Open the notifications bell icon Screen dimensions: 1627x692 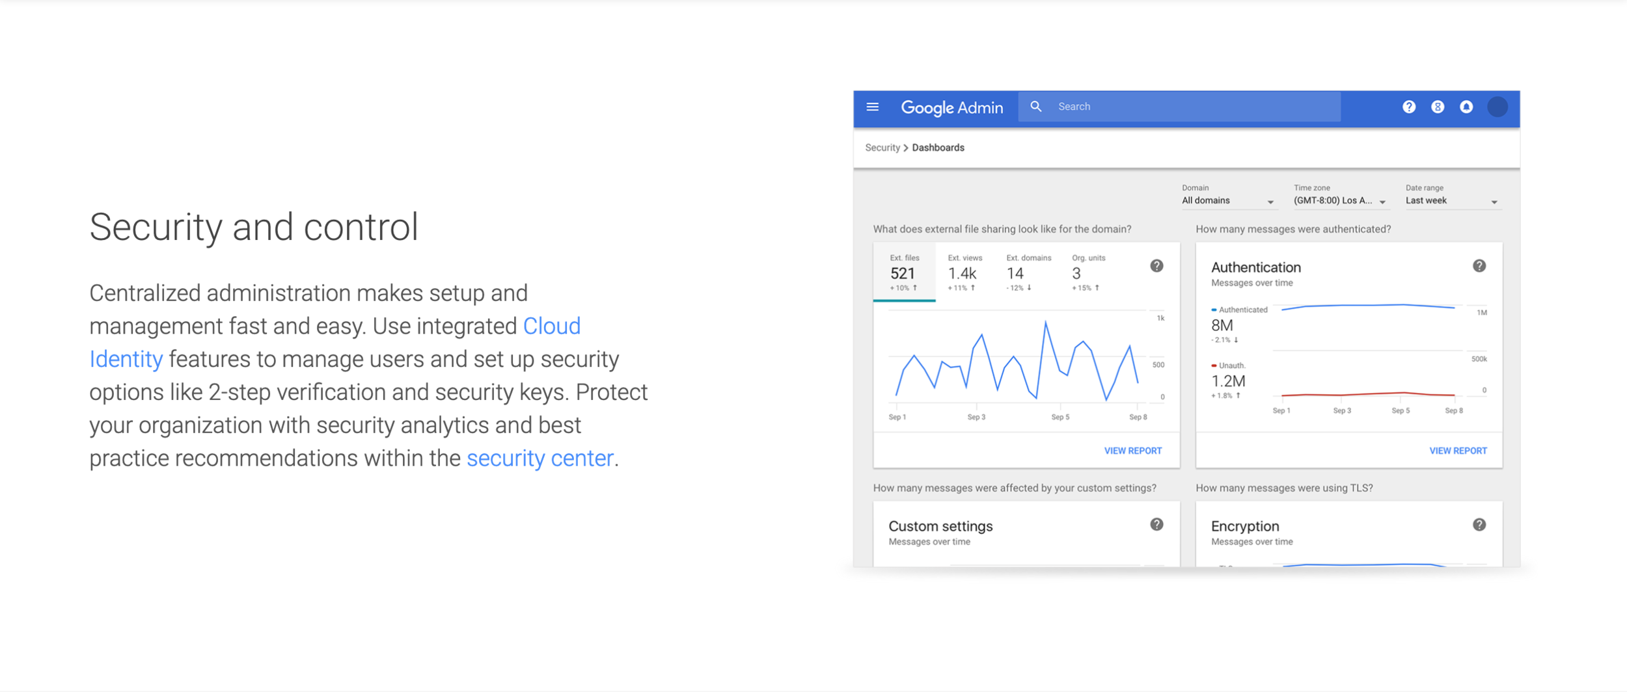[x=1466, y=107]
